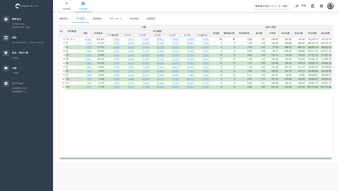Open ID数 link 14,267
This screenshot has height=191, width=339.
pyautogui.click(x=88, y=39)
